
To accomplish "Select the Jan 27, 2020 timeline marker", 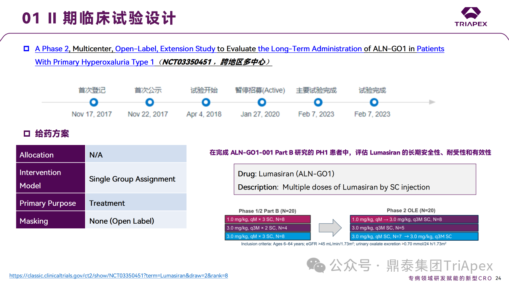I will pos(262,102).
